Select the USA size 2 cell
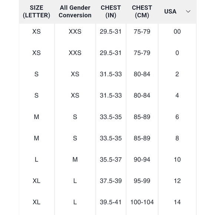Screen dimensions: 215x215 coord(177,74)
